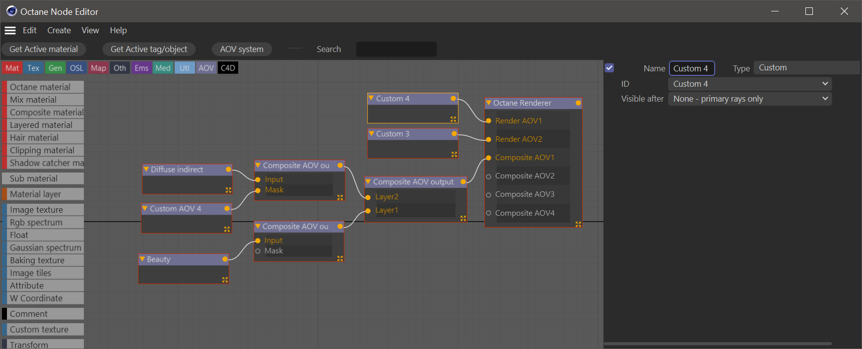Open the Create menu
The width and height of the screenshot is (862, 349).
[x=59, y=30]
